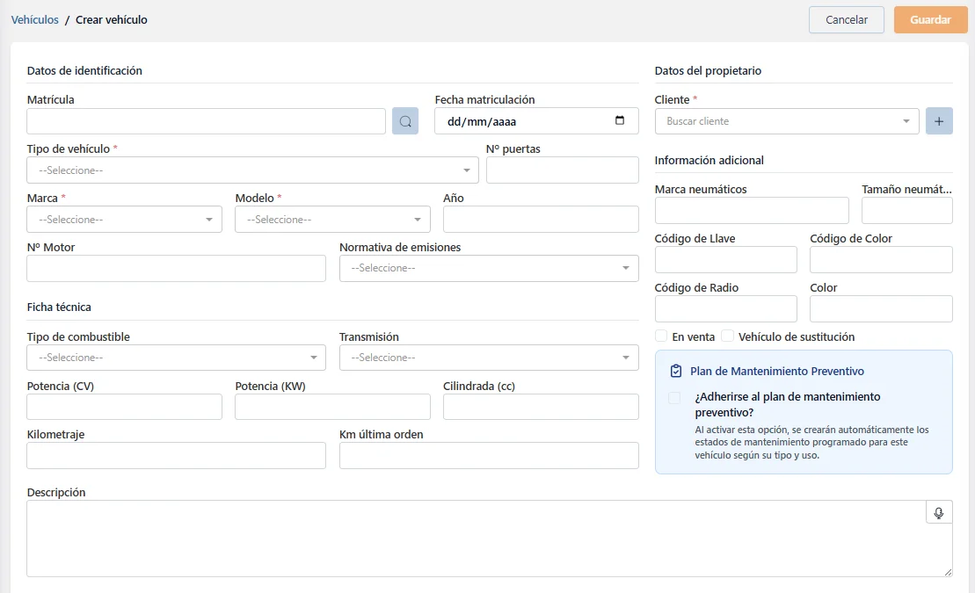Click the orange Guardar button

tap(930, 20)
